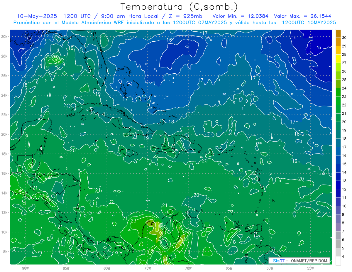Click 'Valor Max. = 26.1544' text
Screen dimensions: 352x272
pyautogui.click(x=303, y=16)
